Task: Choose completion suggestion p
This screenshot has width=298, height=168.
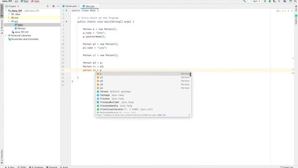Action: [x=143, y=74]
